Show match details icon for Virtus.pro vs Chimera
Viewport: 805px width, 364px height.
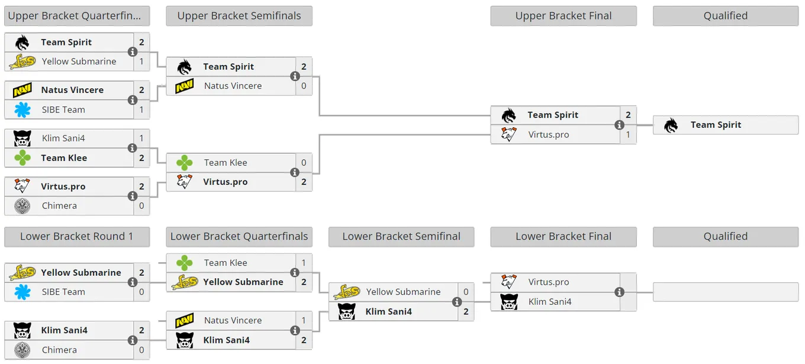133,196
